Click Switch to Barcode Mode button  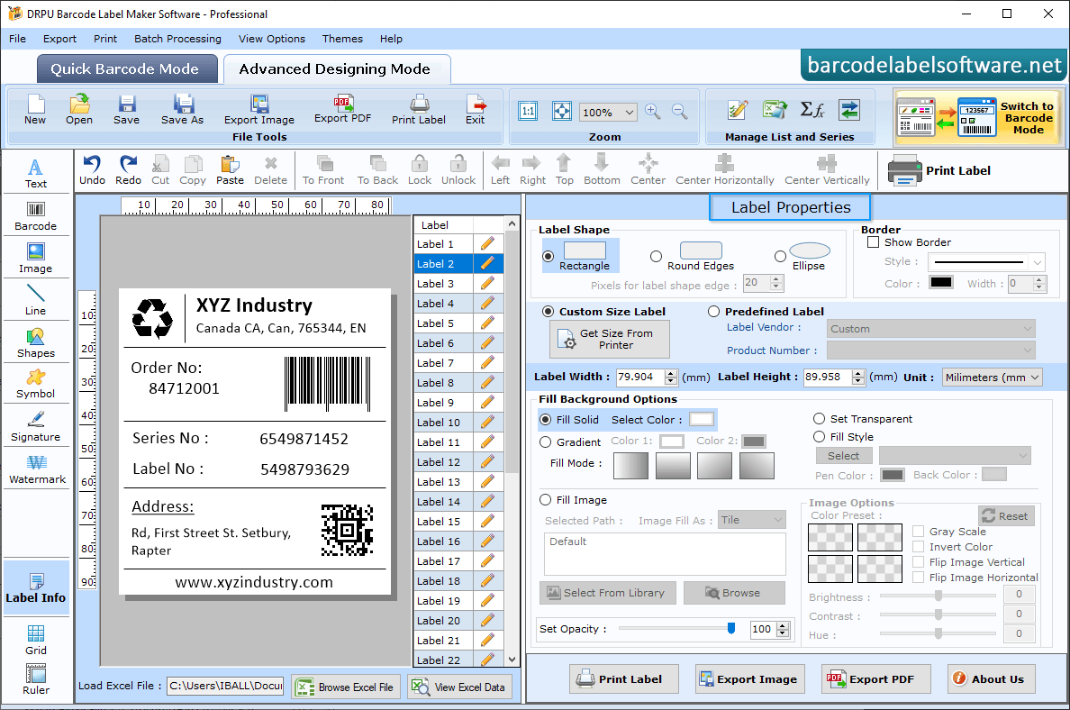(x=978, y=117)
